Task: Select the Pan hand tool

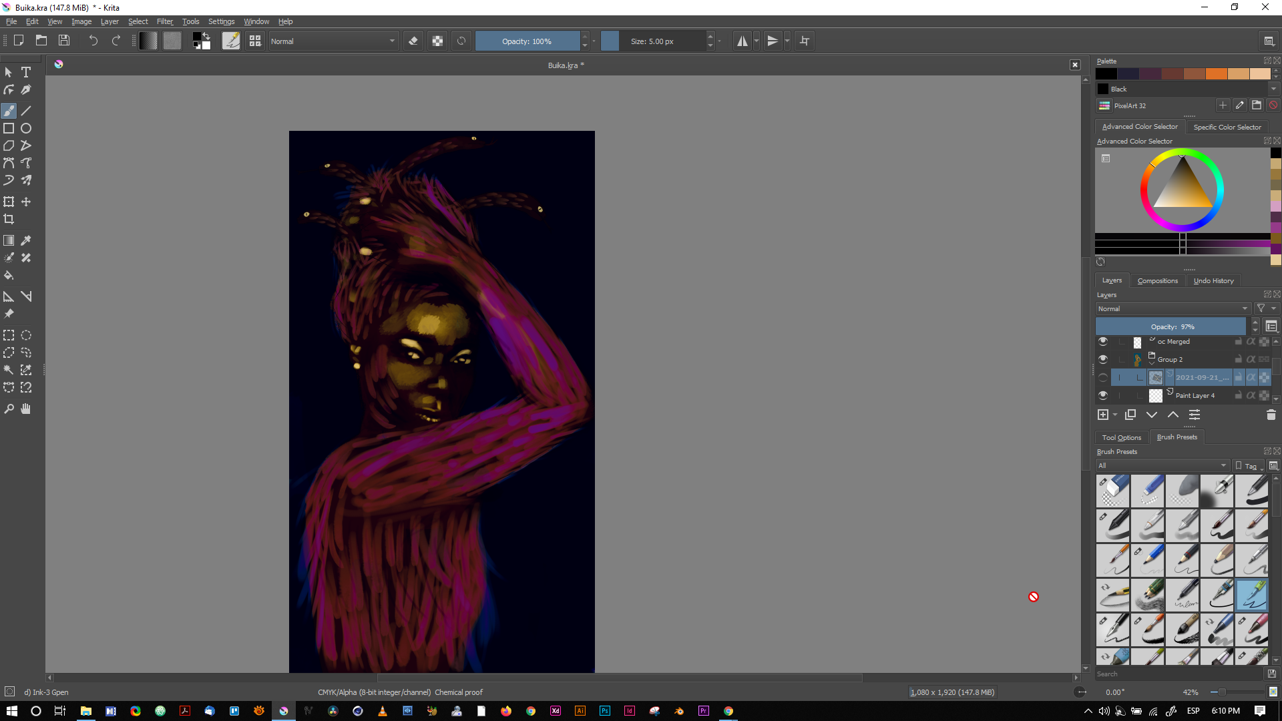Action: click(x=26, y=409)
